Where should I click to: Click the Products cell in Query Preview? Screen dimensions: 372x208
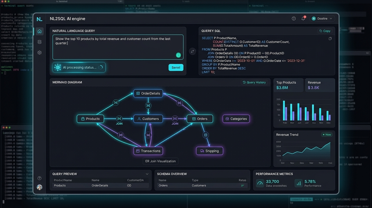[60, 186]
